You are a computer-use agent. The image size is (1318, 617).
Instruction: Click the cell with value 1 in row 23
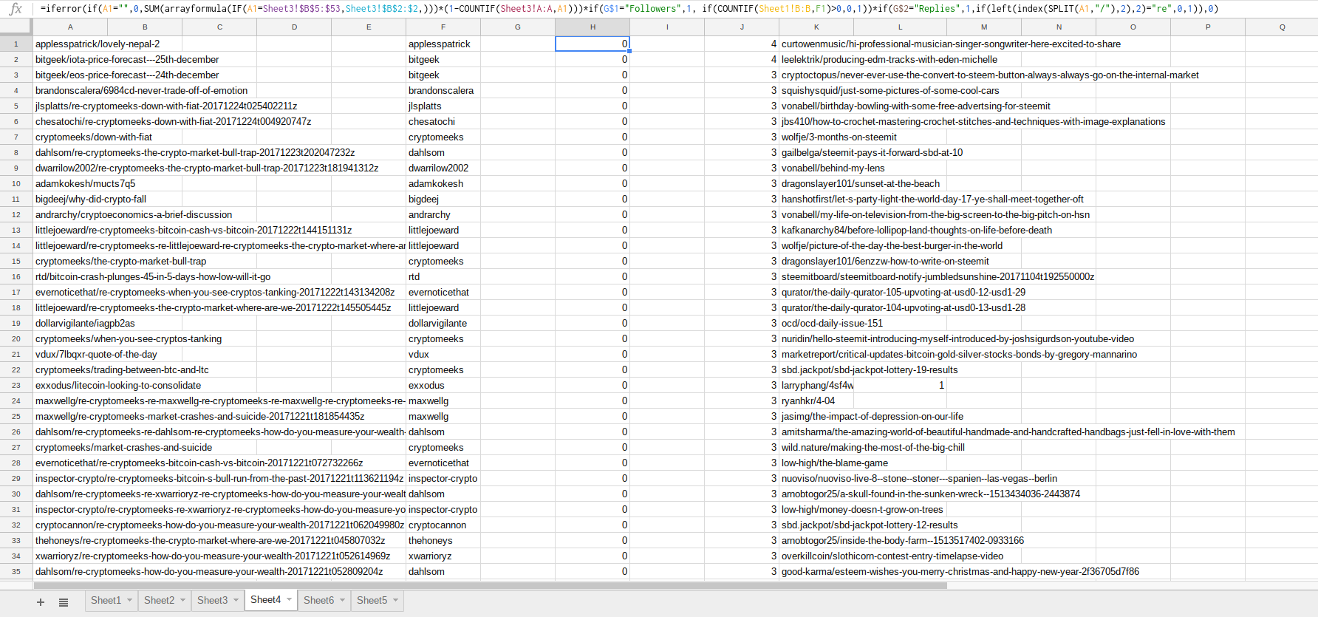[x=900, y=385]
